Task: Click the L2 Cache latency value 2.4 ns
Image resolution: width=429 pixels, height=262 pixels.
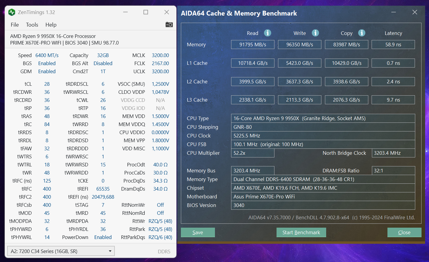Action: click(x=393, y=82)
